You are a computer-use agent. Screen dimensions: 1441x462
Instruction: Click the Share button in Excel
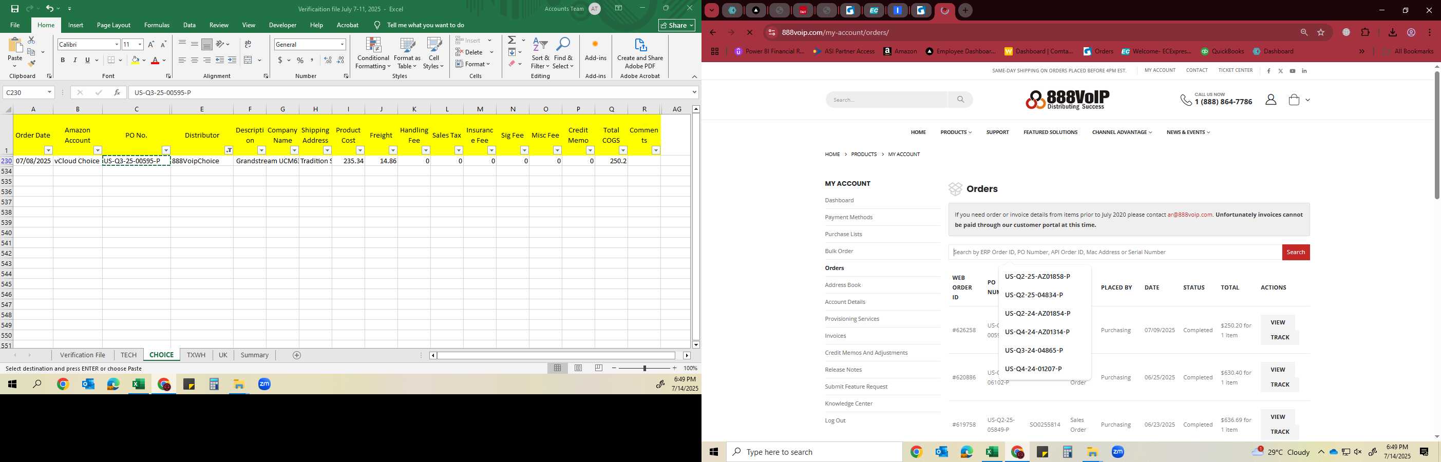677,25
